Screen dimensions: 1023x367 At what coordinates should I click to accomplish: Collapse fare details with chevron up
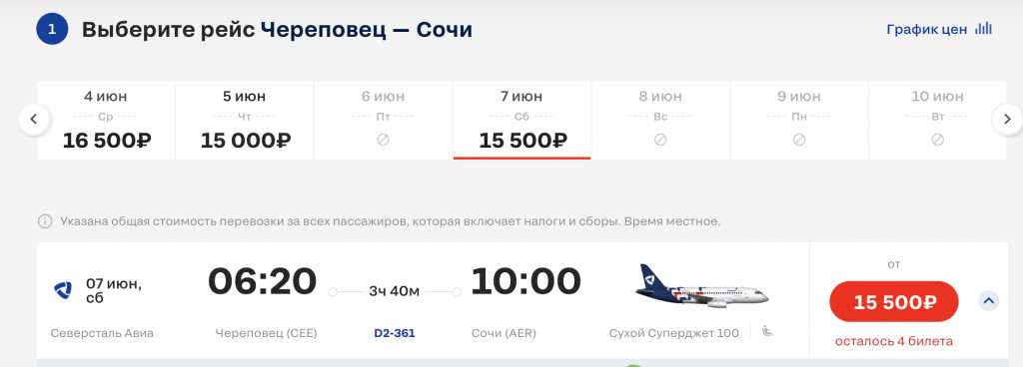tap(988, 300)
